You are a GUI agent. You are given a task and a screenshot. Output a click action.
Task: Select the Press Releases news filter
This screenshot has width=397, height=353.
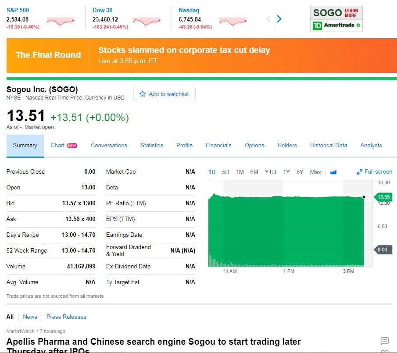tap(66, 317)
